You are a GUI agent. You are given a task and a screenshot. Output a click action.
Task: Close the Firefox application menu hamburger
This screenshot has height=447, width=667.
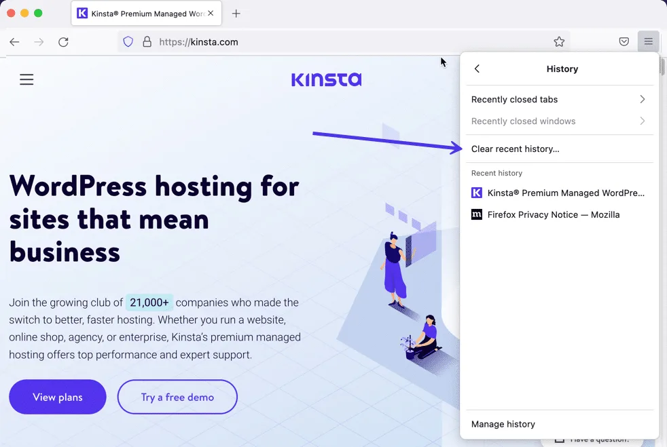[x=648, y=41]
